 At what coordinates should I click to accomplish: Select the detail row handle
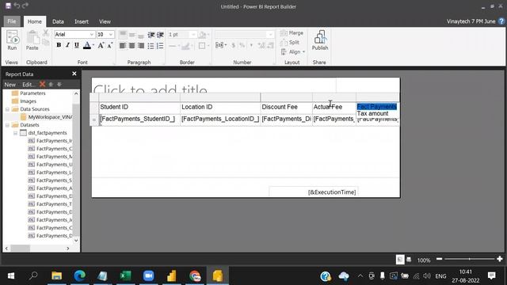94,120
